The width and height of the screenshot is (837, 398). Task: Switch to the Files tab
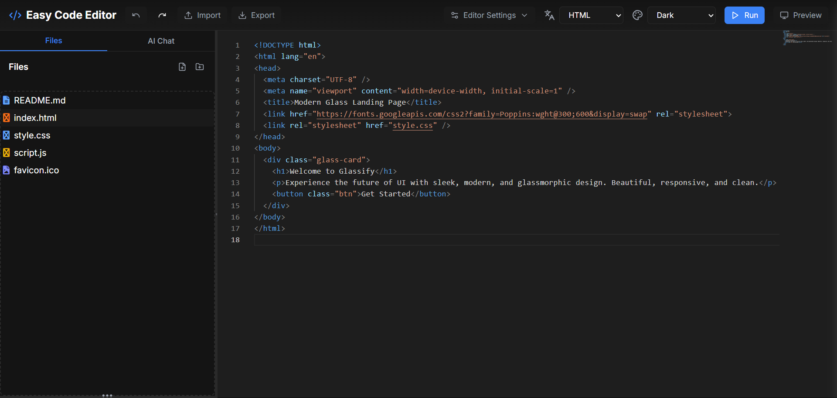click(54, 41)
